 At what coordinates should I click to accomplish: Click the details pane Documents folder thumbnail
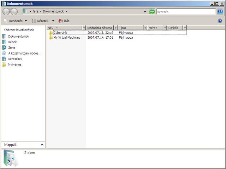click(x=10, y=158)
